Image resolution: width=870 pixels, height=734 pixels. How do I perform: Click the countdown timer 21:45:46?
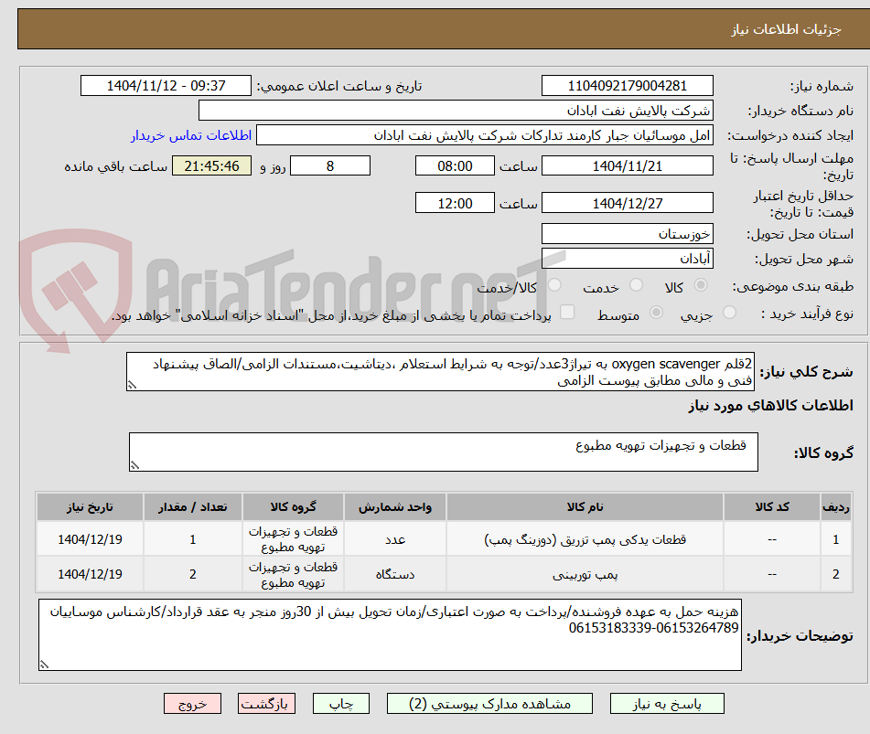click(211, 165)
